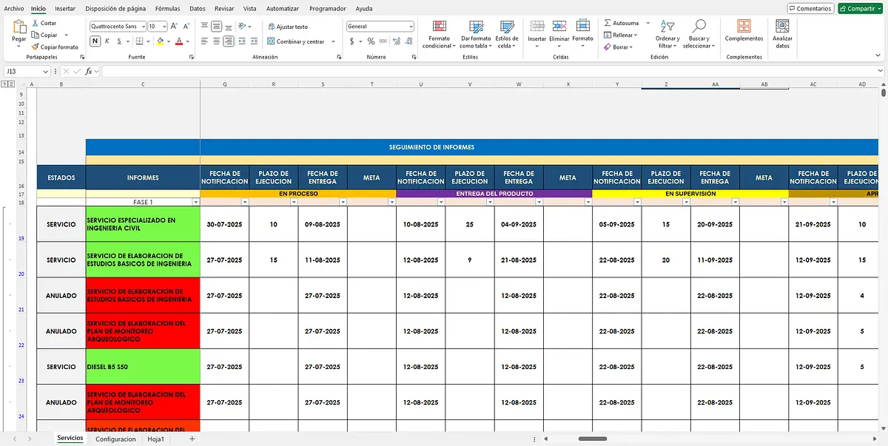Click the insert function fx icon
The height and width of the screenshot is (446, 888).
point(88,71)
